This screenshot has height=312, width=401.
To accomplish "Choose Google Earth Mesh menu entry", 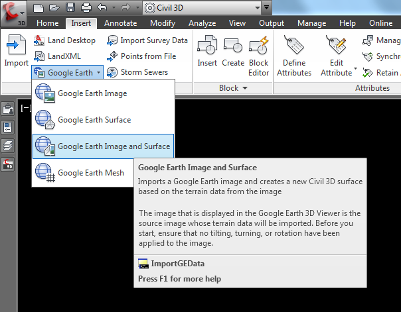I will (83, 173).
